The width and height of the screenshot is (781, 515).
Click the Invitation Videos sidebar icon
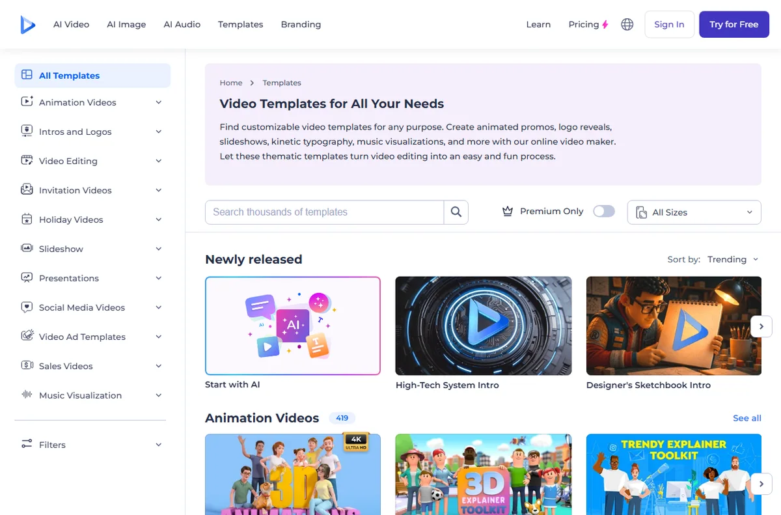coord(27,189)
